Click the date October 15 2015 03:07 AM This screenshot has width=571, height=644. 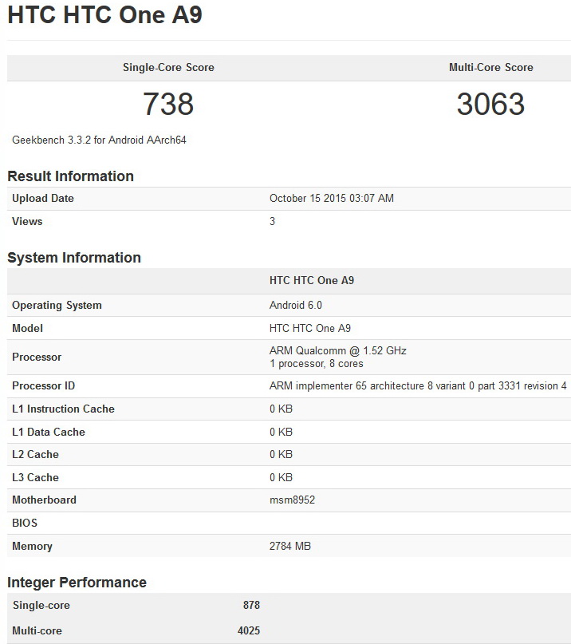(332, 199)
